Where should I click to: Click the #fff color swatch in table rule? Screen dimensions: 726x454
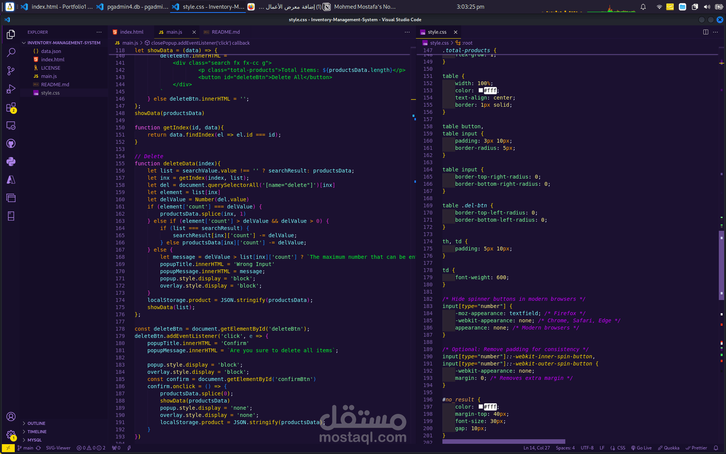point(481,90)
